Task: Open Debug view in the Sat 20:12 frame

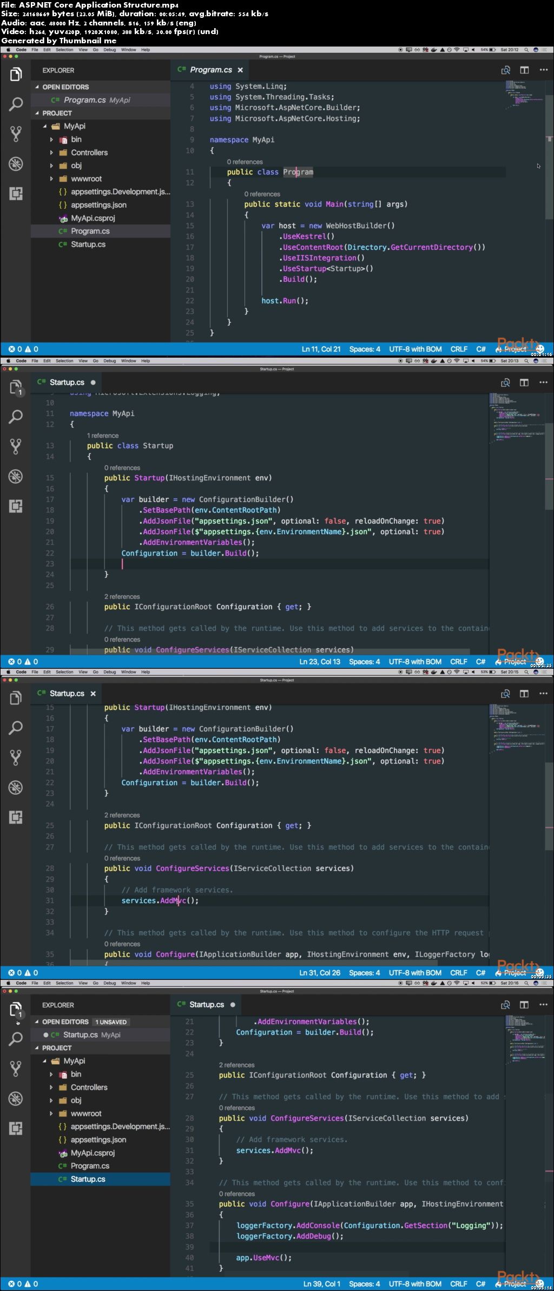Action: [x=16, y=164]
